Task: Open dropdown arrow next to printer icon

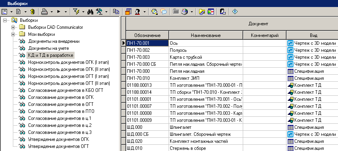Action: [52, 12]
